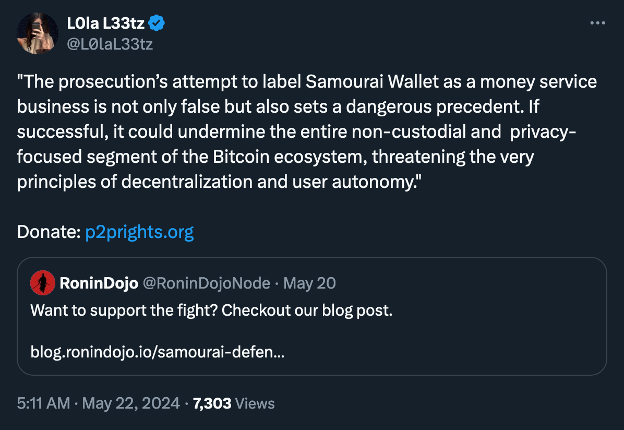Click the "Donate:" label text

tap(48, 232)
